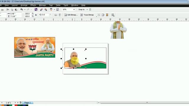Switch to the Page 1 tab
The image size is (189, 106).
pyautogui.click(x=27, y=103)
